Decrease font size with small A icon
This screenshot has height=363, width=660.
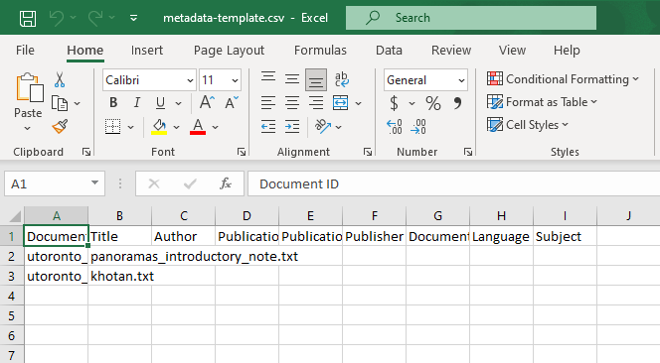(x=231, y=102)
